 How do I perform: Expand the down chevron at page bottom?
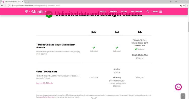[94, 98]
